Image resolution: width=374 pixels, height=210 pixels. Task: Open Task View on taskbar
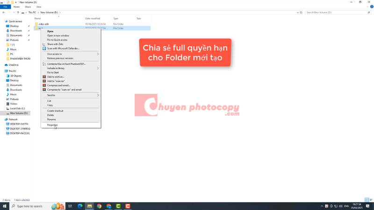[x=70, y=206]
